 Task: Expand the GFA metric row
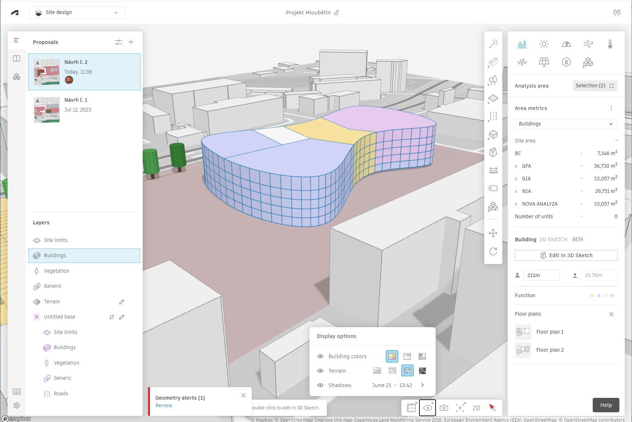(x=516, y=166)
